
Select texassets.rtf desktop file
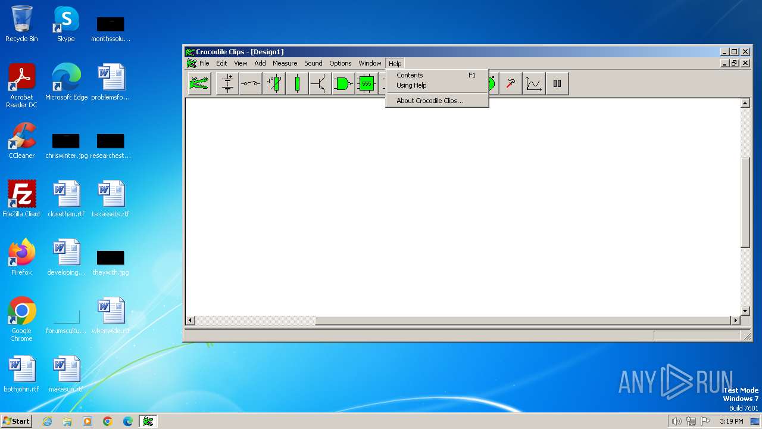111,198
